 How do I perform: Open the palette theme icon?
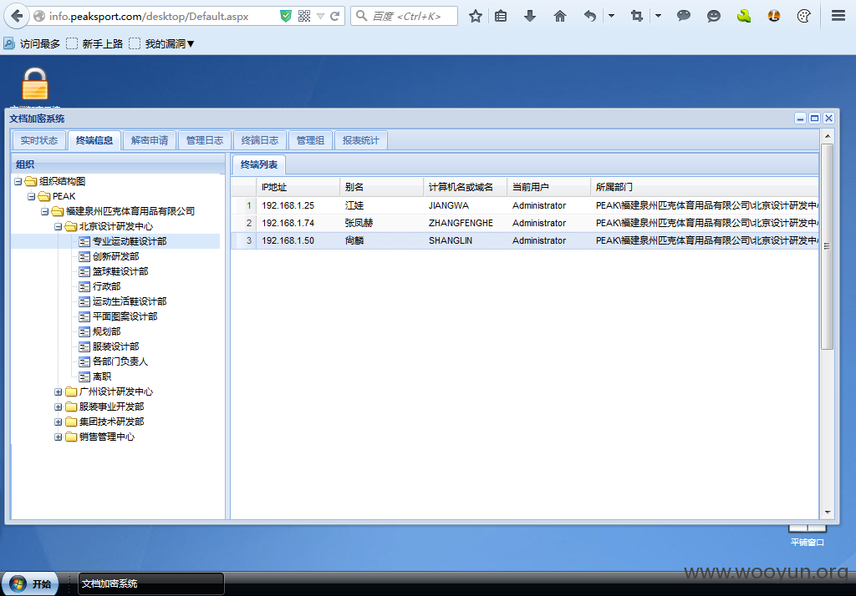(803, 17)
